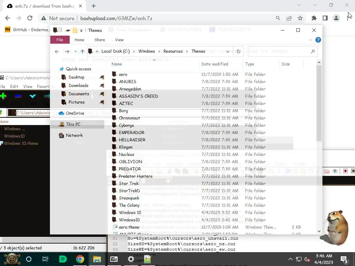
Task: Open Settings gear on taskbar
Action: (131, 259)
